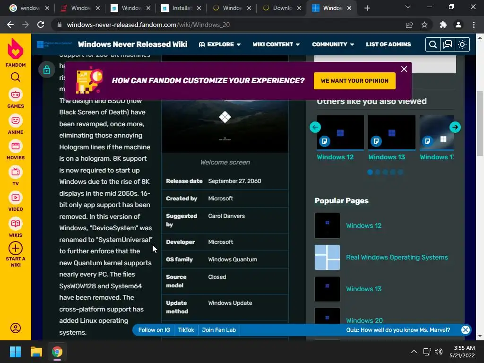This screenshot has height=363, width=484.
Task: Open the Fandom sidebar search icon
Action: click(16, 77)
